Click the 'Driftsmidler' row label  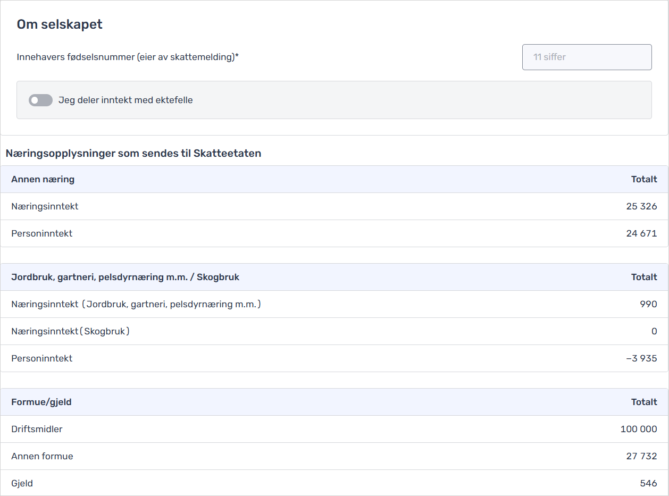tap(37, 429)
